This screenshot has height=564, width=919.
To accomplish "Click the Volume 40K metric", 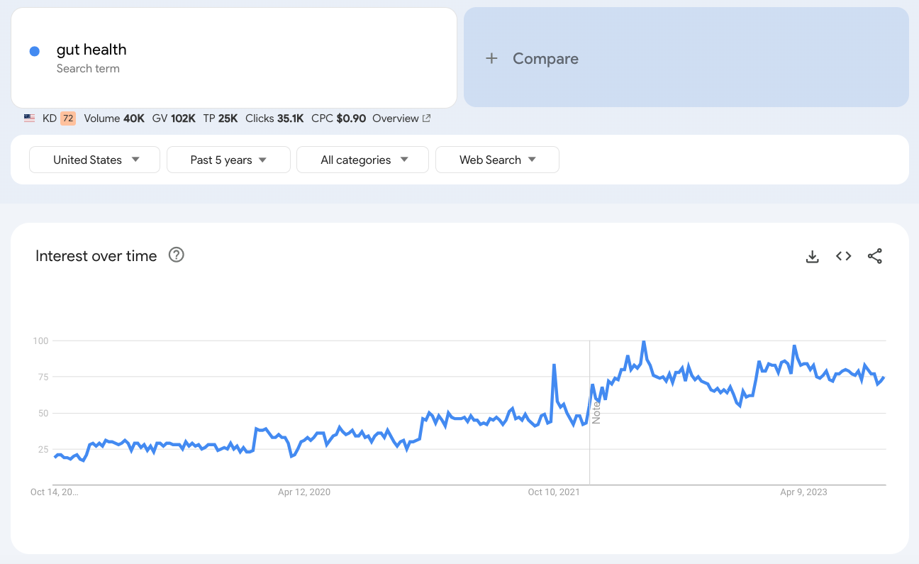I will tap(113, 118).
